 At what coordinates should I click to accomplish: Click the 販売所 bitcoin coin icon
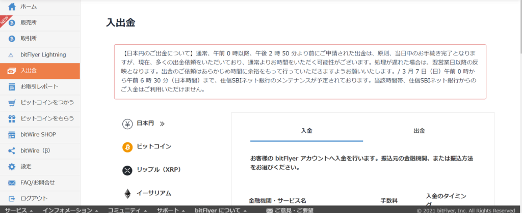(12, 22)
